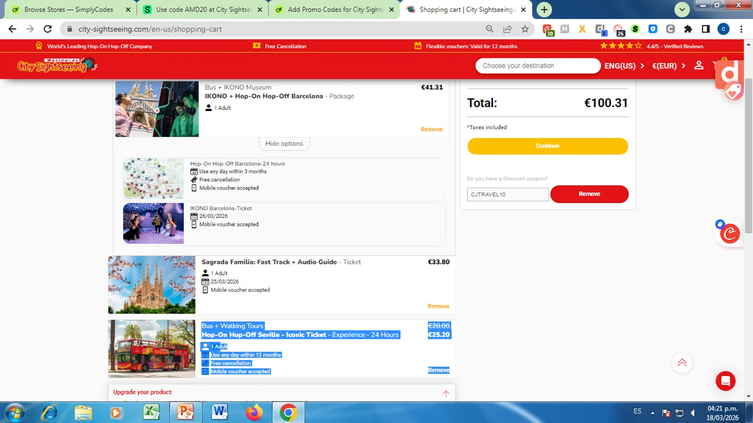Open the user account icon

(699, 65)
